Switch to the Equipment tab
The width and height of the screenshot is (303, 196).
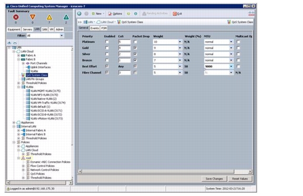click(14, 30)
